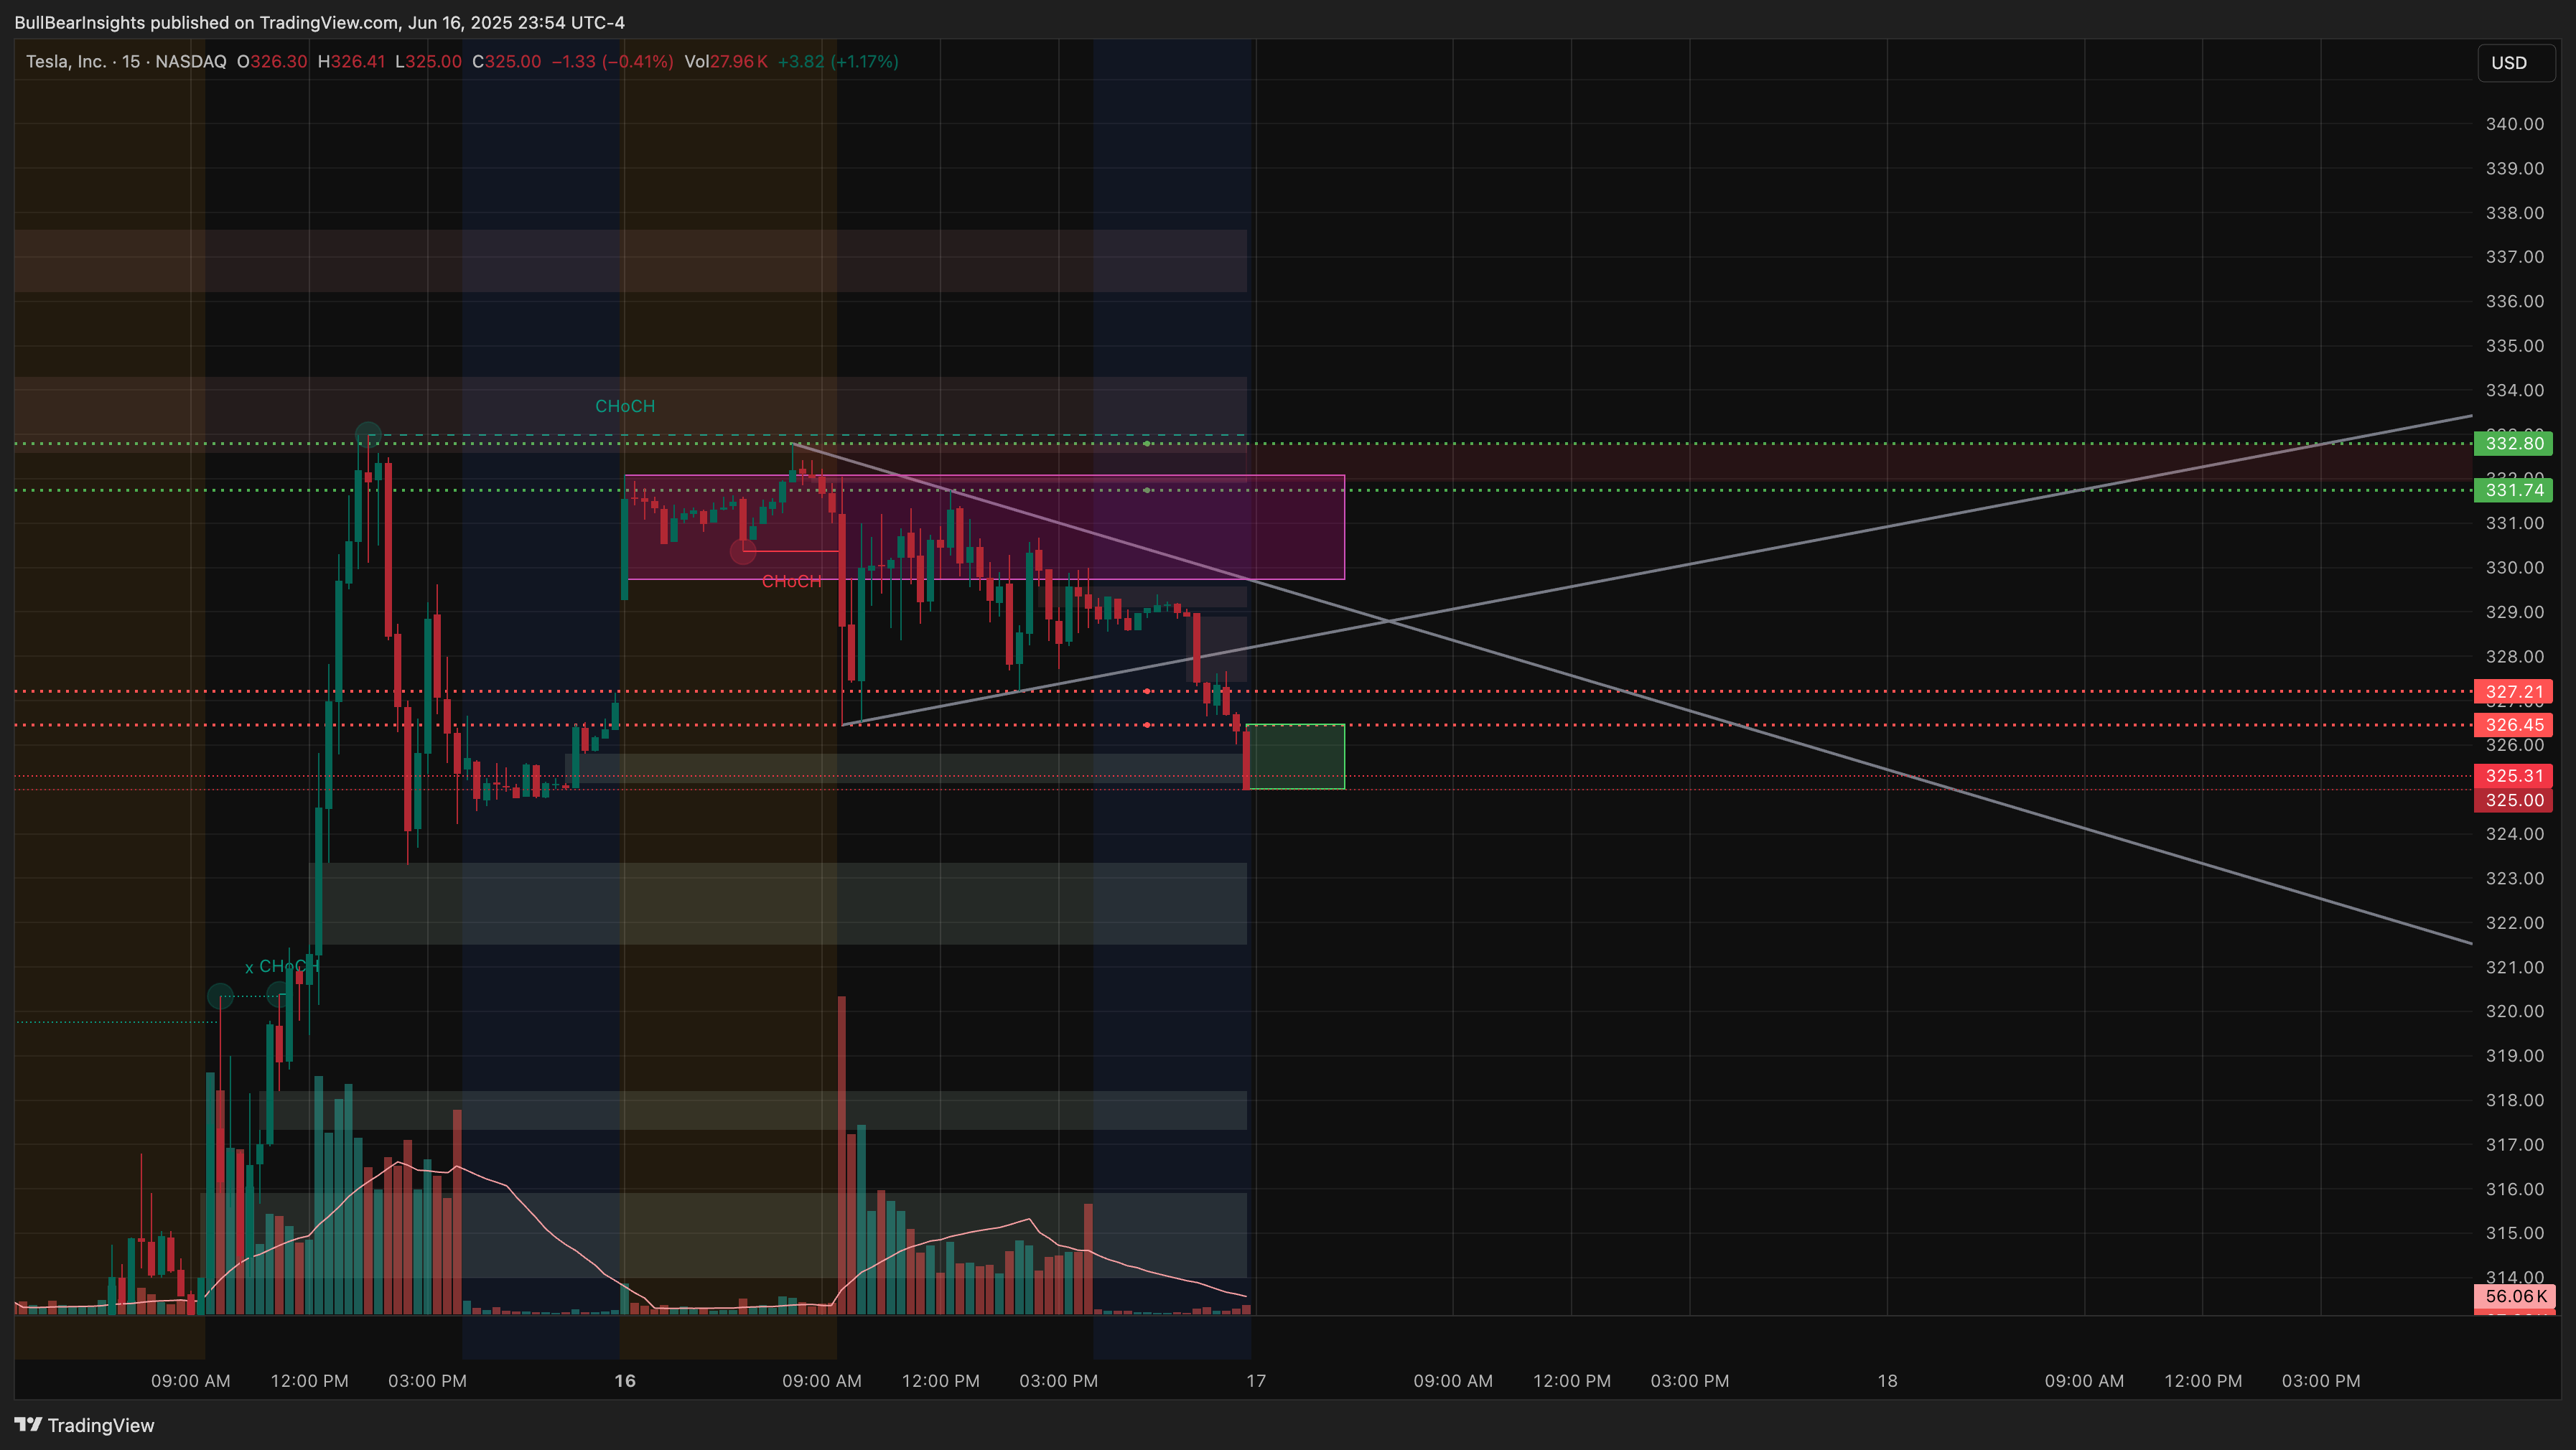Click the date label 17 on time axis
Viewport: 2576px width, 1450px height.
click(1256, 1381)
